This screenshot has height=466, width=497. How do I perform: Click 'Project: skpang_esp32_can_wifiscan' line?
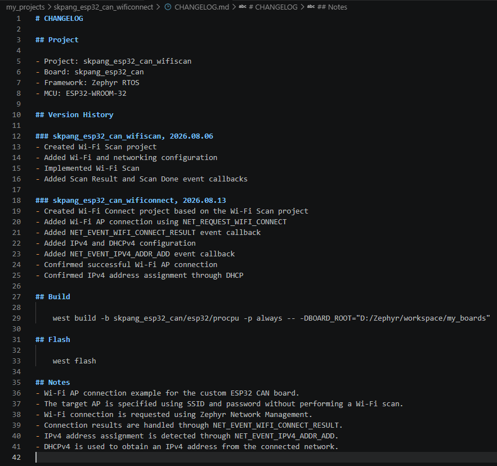(x=114, y=61)
